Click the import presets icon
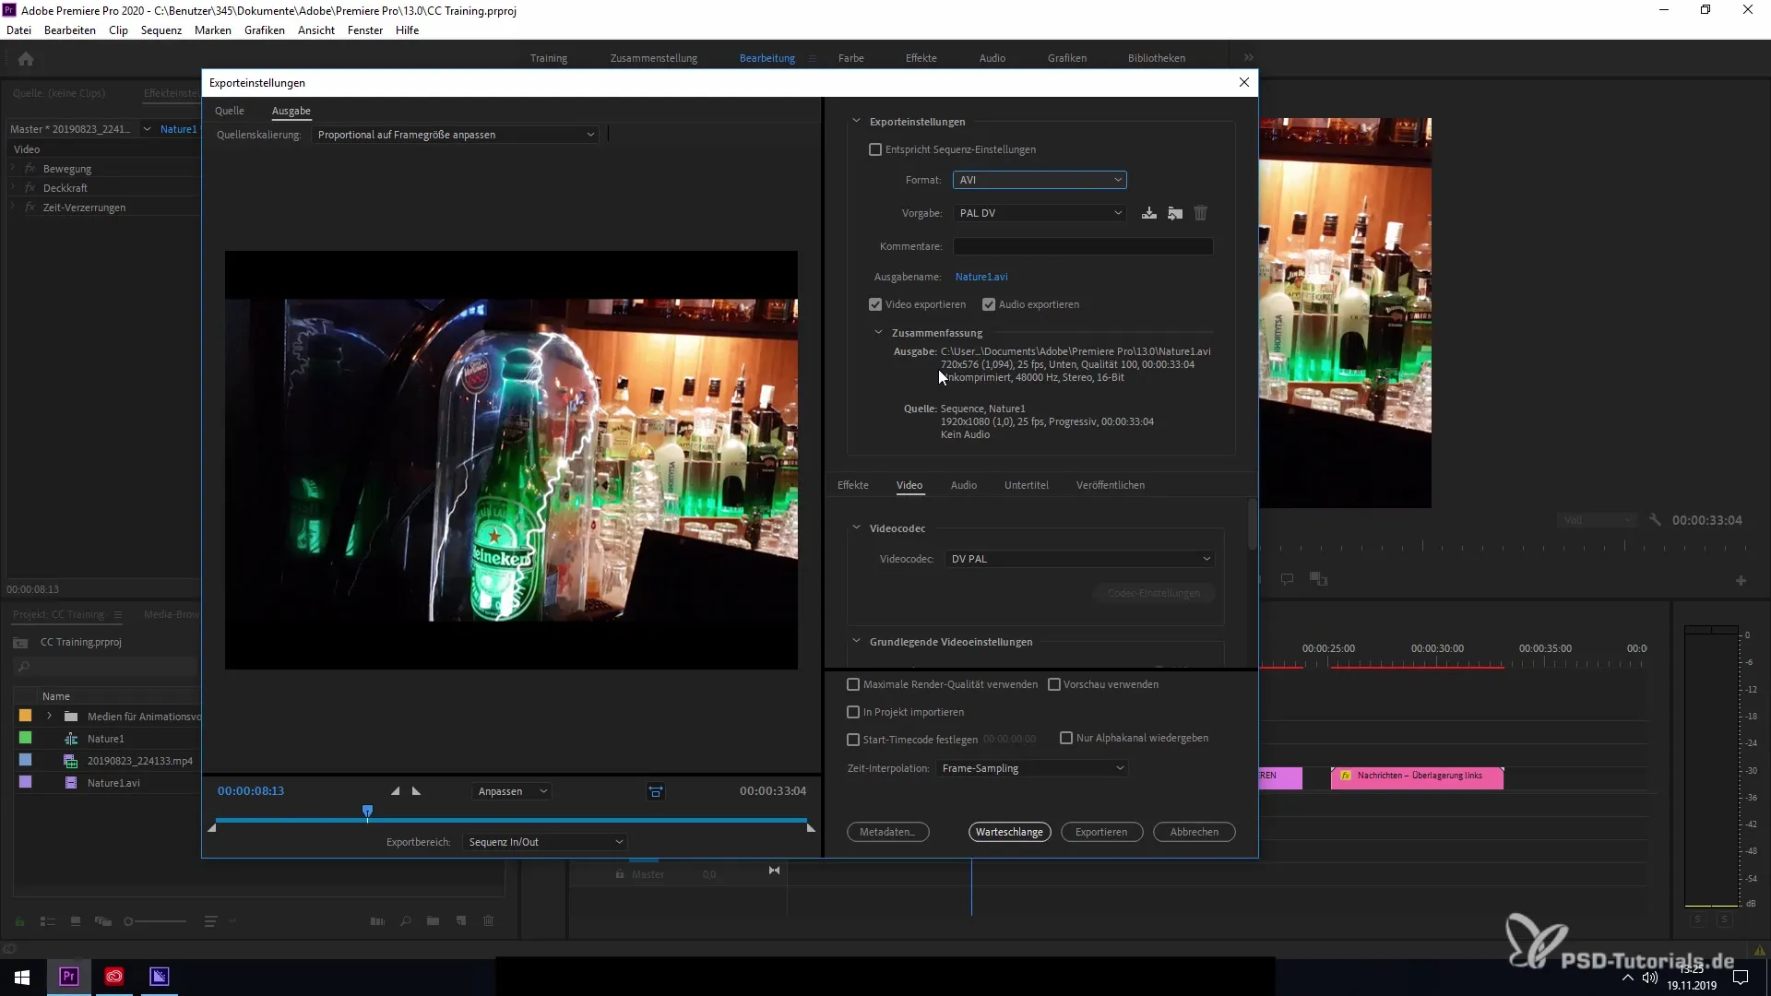Image resolution: width=1771 pixels, height=996 pixels. (x=1174, y=213)
